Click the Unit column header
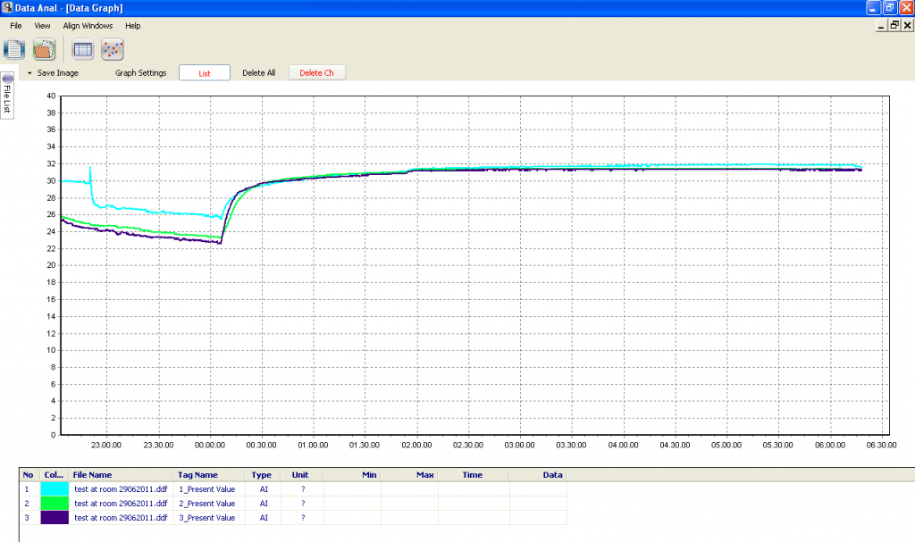The width and height of the screenshot is (915, 542). point(301,475)
